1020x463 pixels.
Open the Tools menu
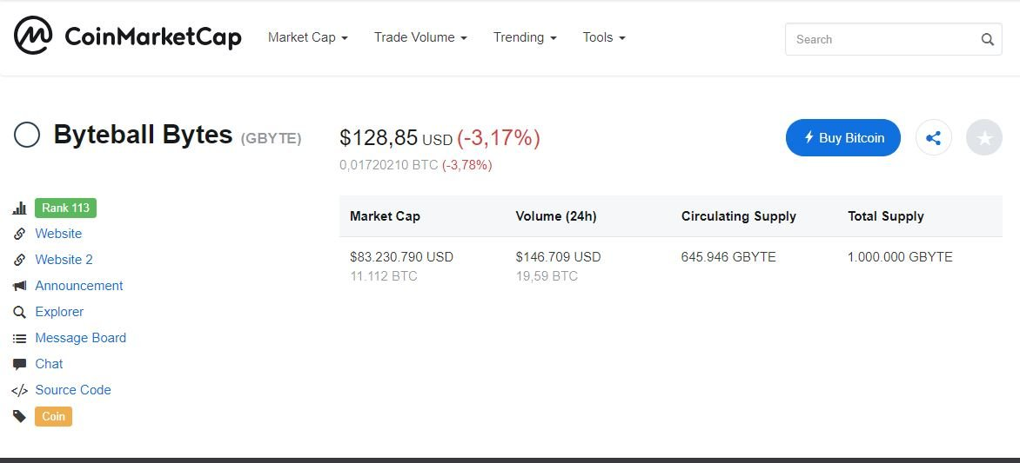pyautogui.click(x=603, y=37)
